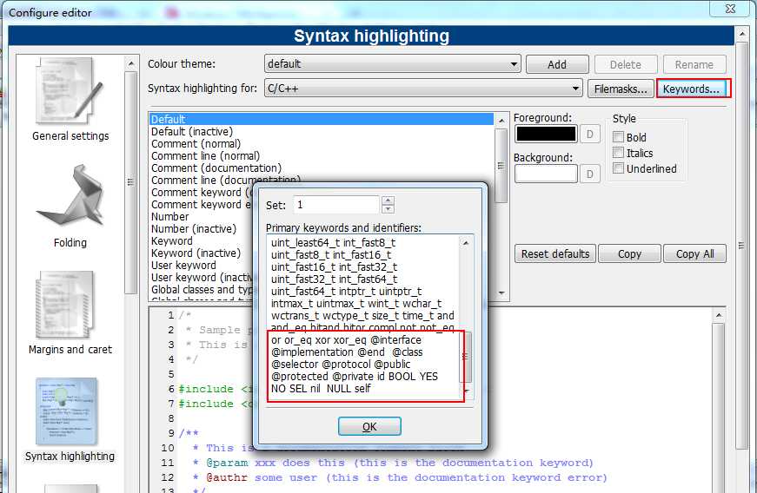Click up arrow of sample code scrollbar

click(x=719, y=315)
